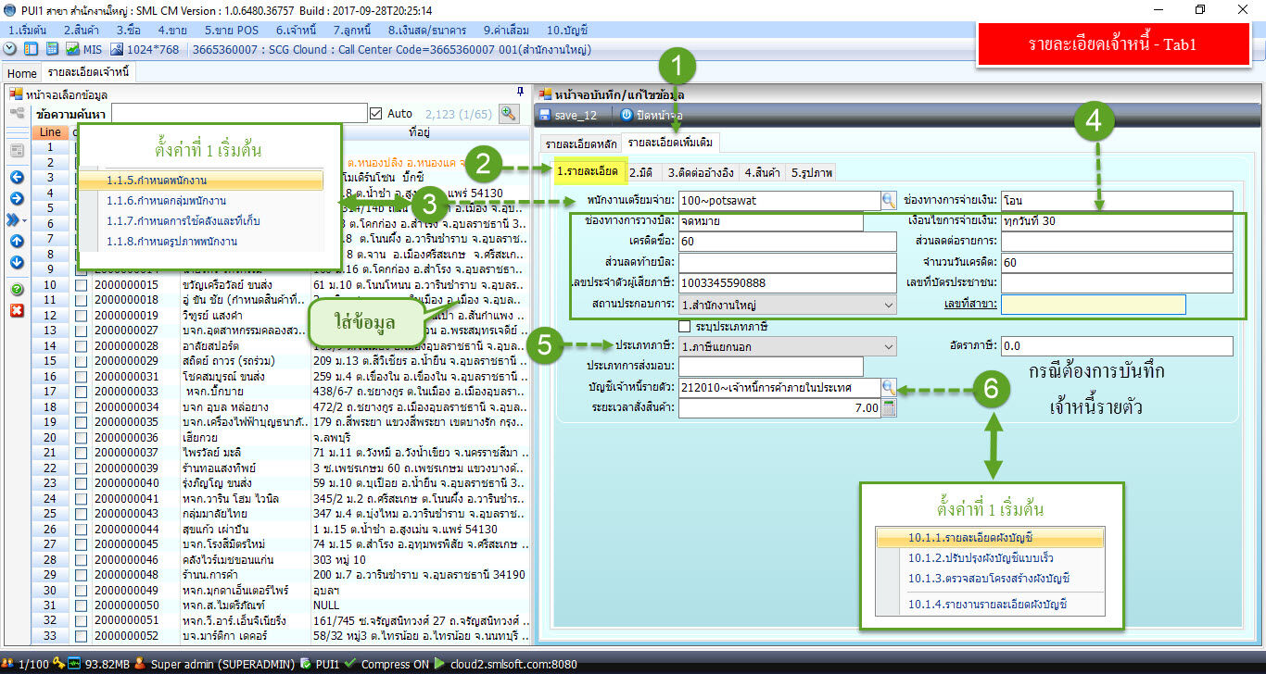Click the Line column header
The height and width of the screenshot is (674, 1266).
49,132
